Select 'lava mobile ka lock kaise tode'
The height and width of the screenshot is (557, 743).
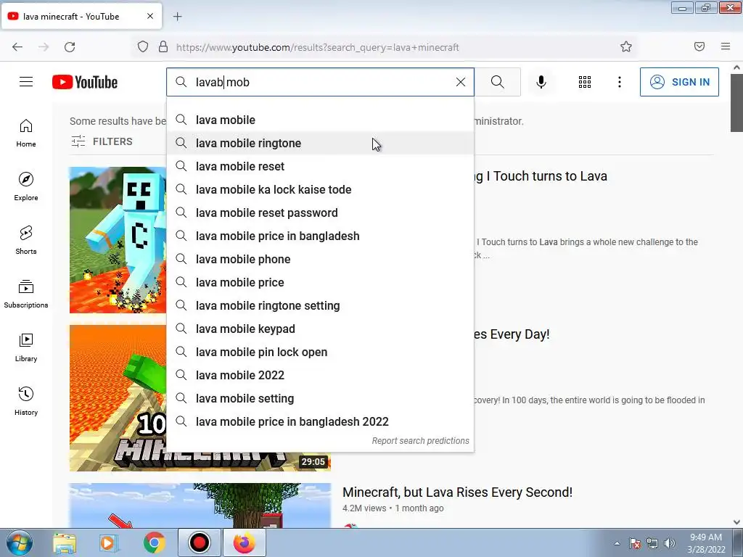(320, 189)
